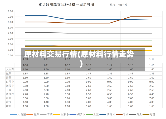Click the 西红柿 legend entry below the table
The image size is (166, 119).
107,114
